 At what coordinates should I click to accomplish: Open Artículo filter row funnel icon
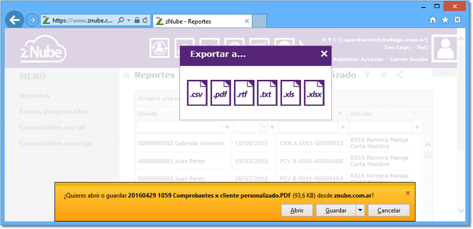[x=417, y=127]
